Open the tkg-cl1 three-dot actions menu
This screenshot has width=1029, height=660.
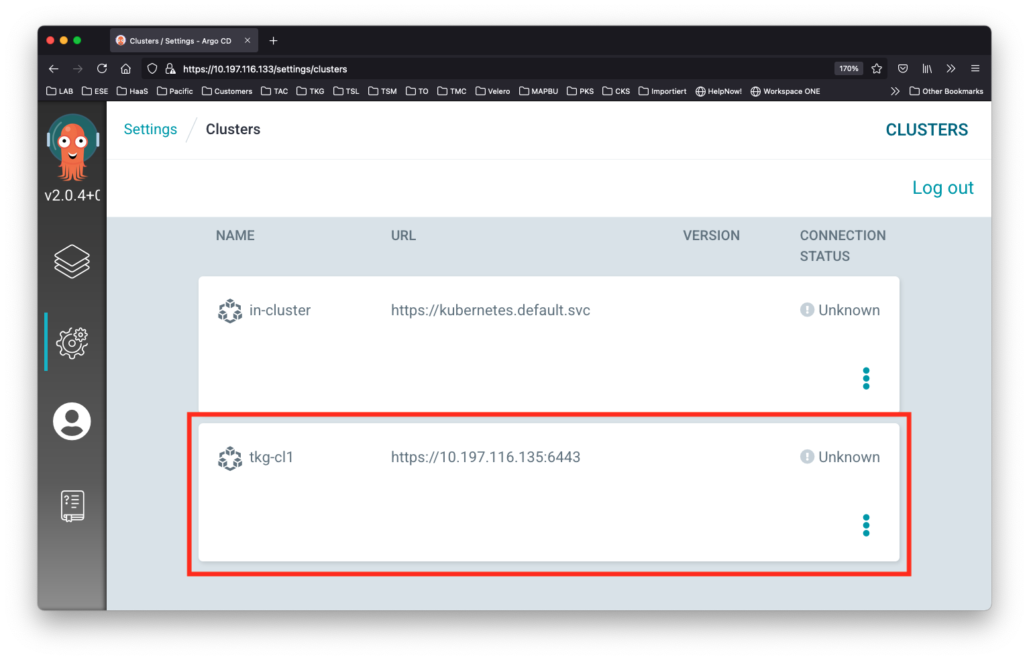[x=866, y=525]
